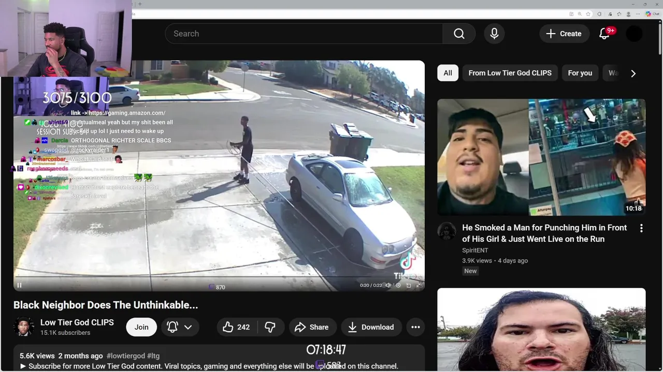This screenshot has height=372, width=663.
Task: Click the #lowtiergod hashtag
Action: [125, 356]
